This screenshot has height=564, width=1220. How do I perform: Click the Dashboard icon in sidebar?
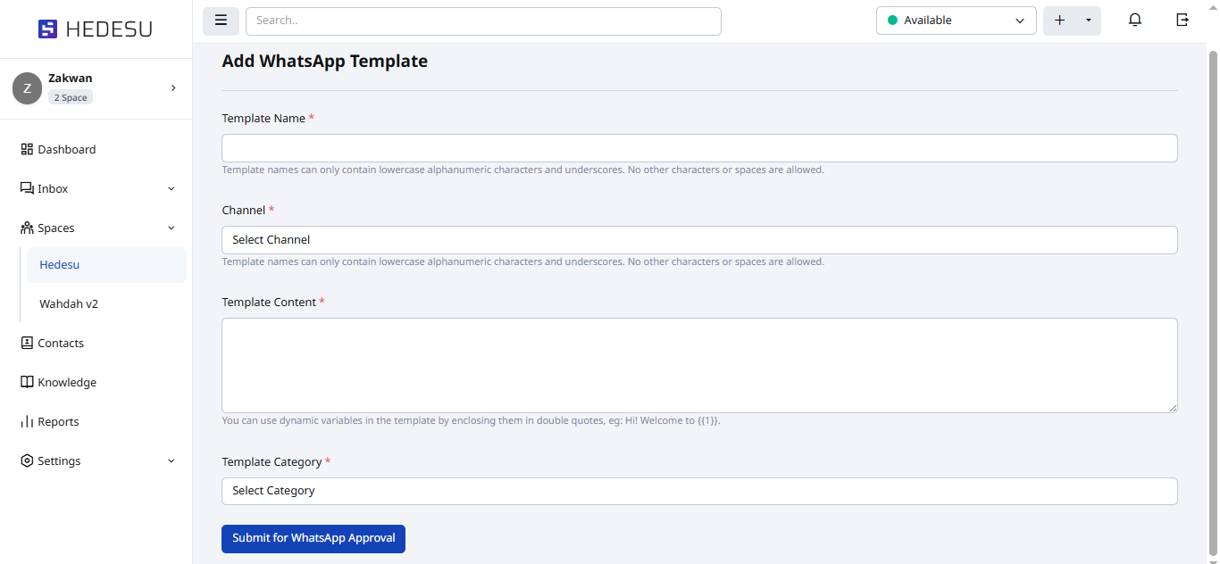click(27, 149)
